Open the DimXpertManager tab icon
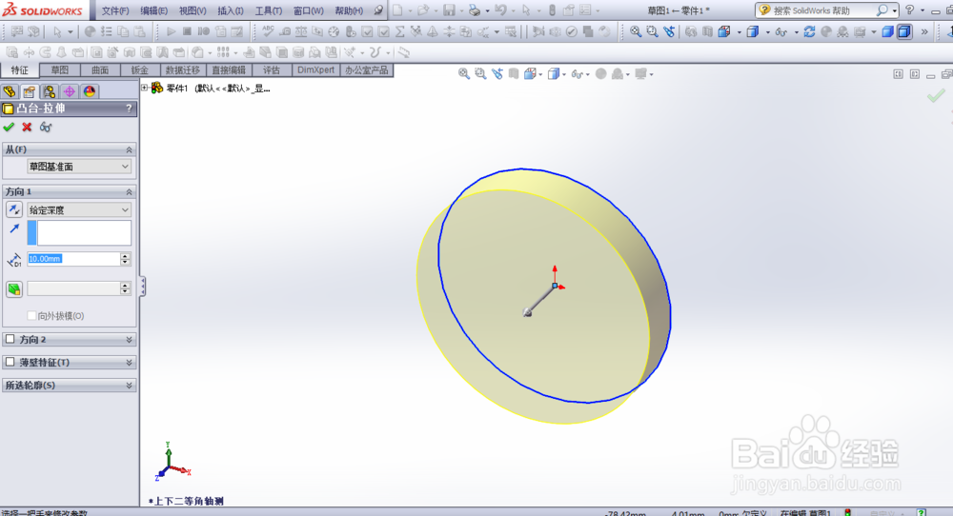This screenshot has width=953, height=516. coord(70,91)
